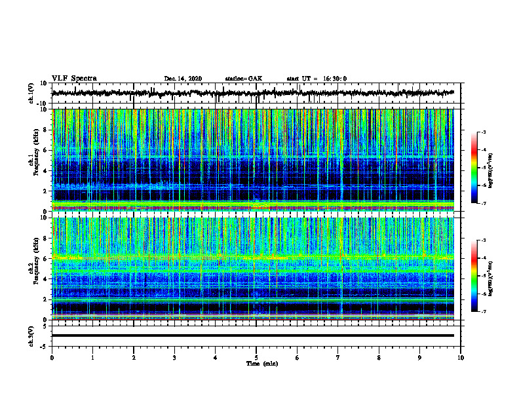Click the time axis tick label "7"
Image resolution: width=519 pixels, height=401 pixels.
coord(338,358)
